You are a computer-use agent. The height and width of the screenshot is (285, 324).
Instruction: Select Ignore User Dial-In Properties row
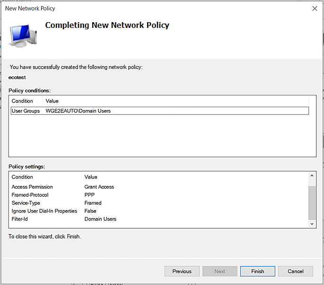44,211
